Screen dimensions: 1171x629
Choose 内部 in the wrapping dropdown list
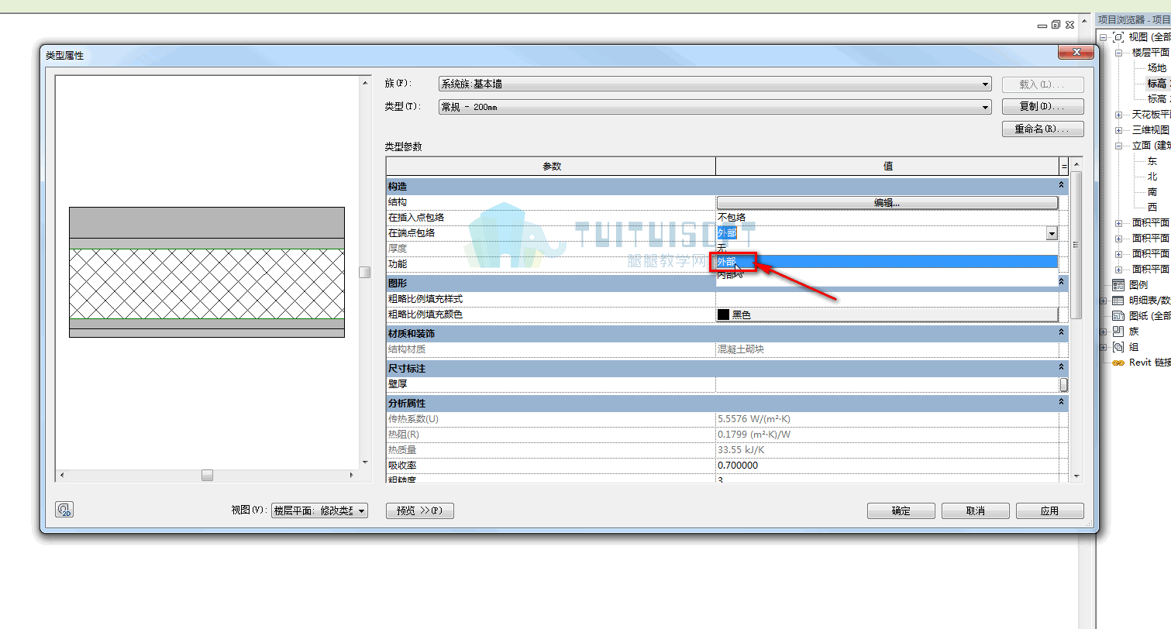pyautogui.click(x=887, y=275)
